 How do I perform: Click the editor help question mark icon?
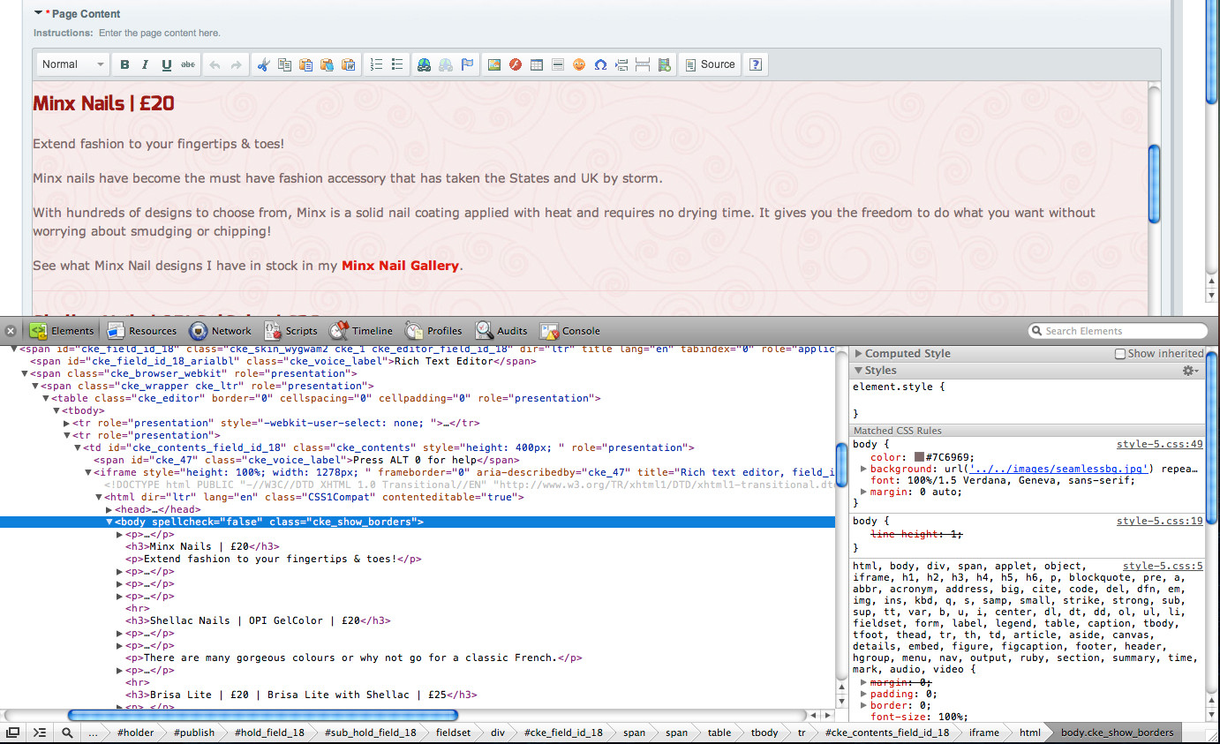pyautogui.click(x=756, y=64)
